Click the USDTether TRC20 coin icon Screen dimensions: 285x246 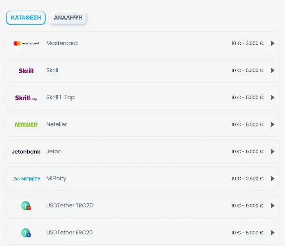tap(26, 206)
